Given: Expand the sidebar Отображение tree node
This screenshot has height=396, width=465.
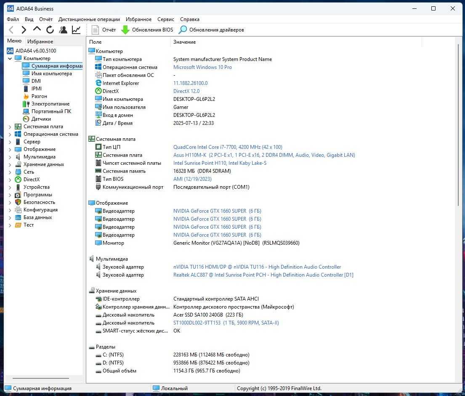Looking at the screenshot, I should coord(10,150).
